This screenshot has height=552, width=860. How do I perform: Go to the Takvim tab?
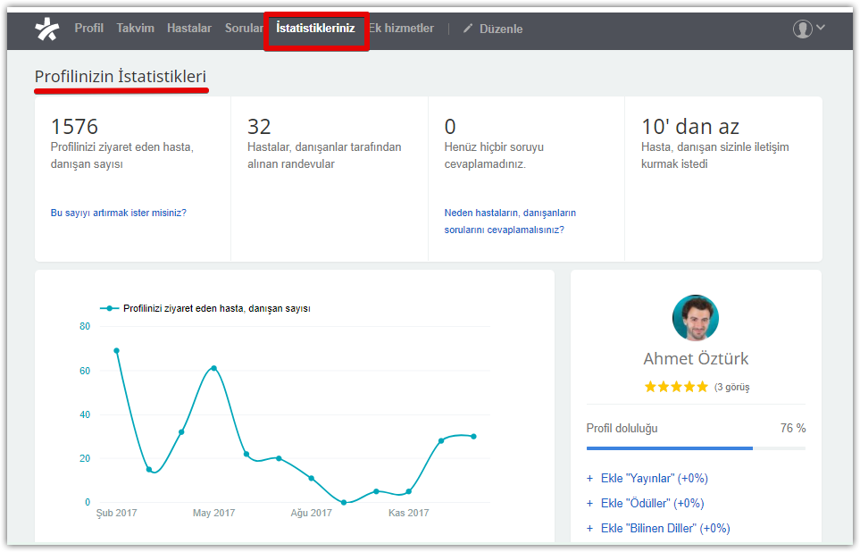[x=135, y=28]
